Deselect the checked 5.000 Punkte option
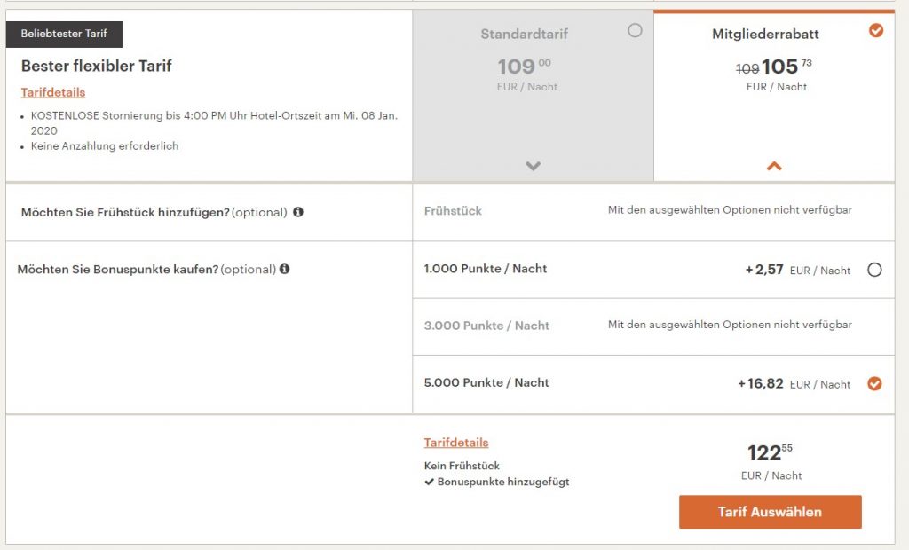 click(x=874, y=384)
